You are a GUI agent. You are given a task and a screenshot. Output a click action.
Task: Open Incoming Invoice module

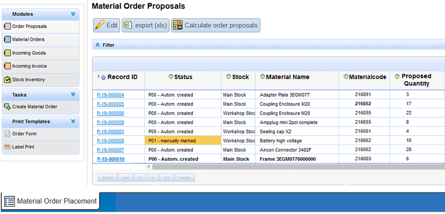tap(41, 66)
